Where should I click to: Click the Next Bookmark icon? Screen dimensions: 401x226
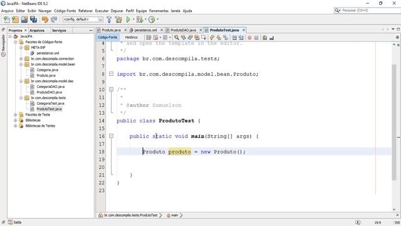coord(219,38)
